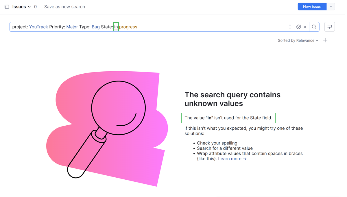Toggle the hide resolved issues icon

click(x=299, y=27)
